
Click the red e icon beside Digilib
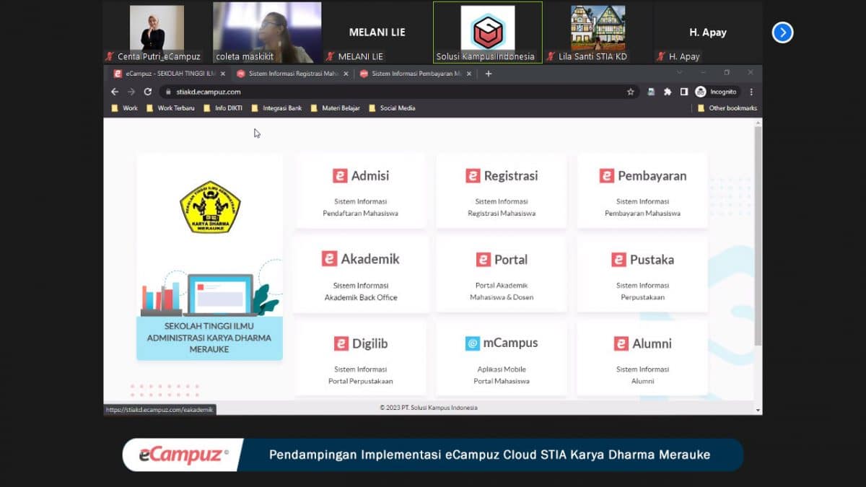[341, 343]
